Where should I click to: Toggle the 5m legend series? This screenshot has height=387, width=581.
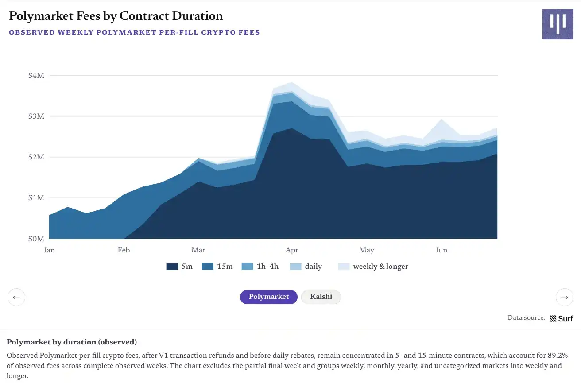coord(179,267)
